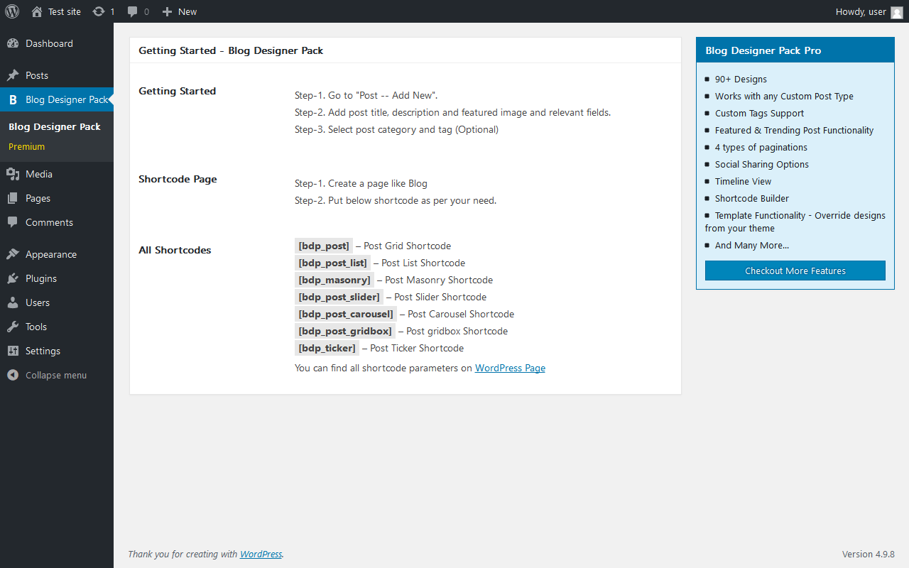Select Blog Designer Pack top menu item
Viewport: 909px width, 568px height.
pos(67,99)
